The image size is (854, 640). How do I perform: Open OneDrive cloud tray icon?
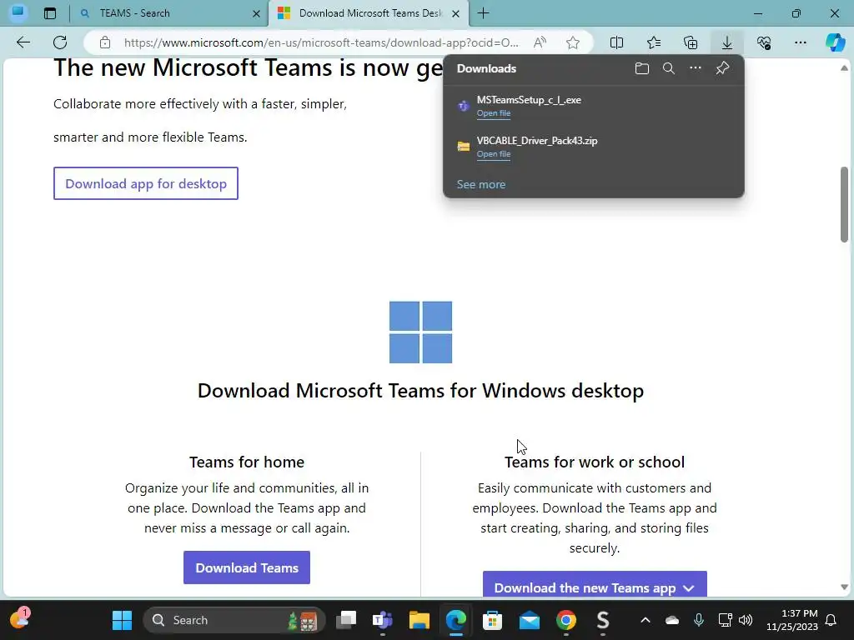(x=672, y=620)
